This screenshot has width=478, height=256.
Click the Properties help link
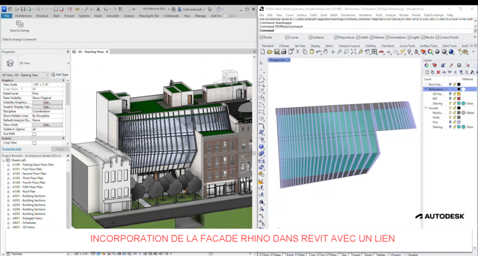(x=12, y=149)
